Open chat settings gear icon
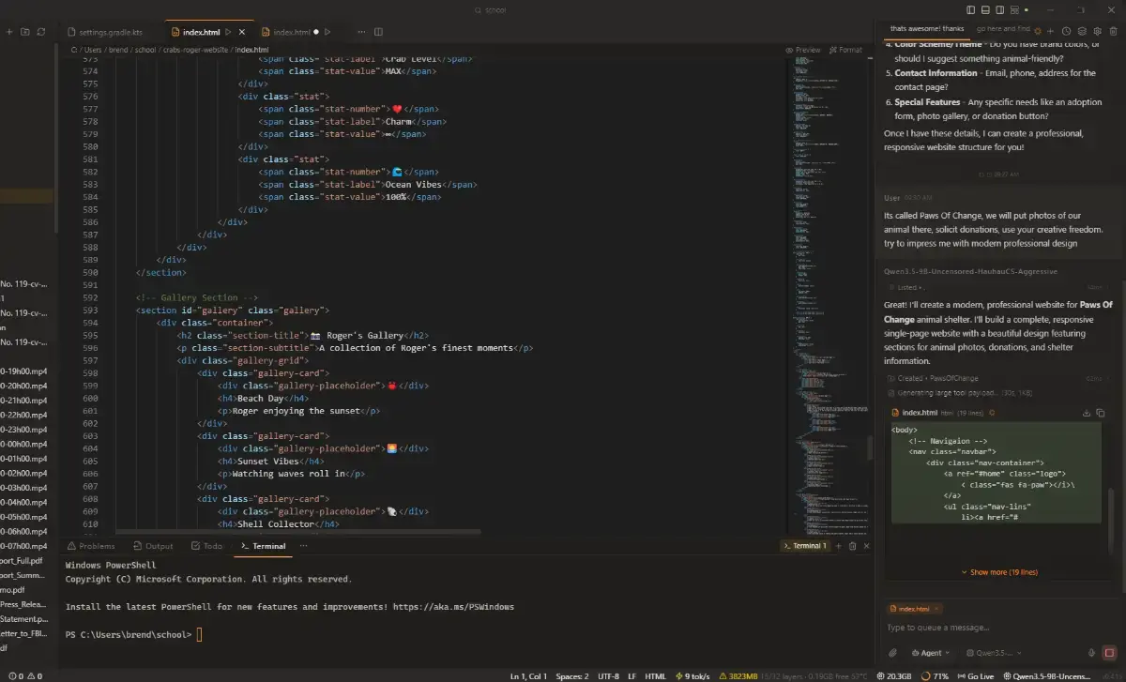 1098,31
